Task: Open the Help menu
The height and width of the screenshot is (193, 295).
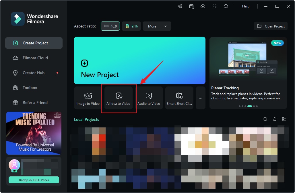Action: pyautogui.click(x=246, y=6)
